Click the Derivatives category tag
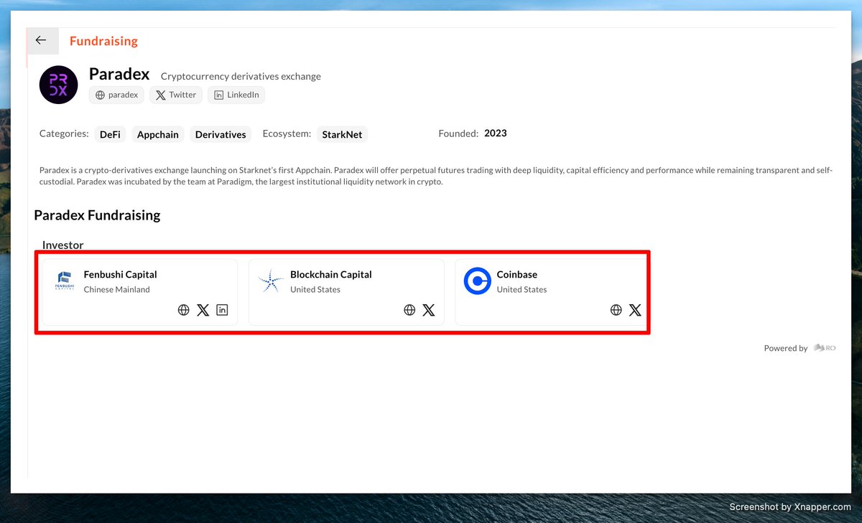This screenshot has width=862, height=523. 221,133
